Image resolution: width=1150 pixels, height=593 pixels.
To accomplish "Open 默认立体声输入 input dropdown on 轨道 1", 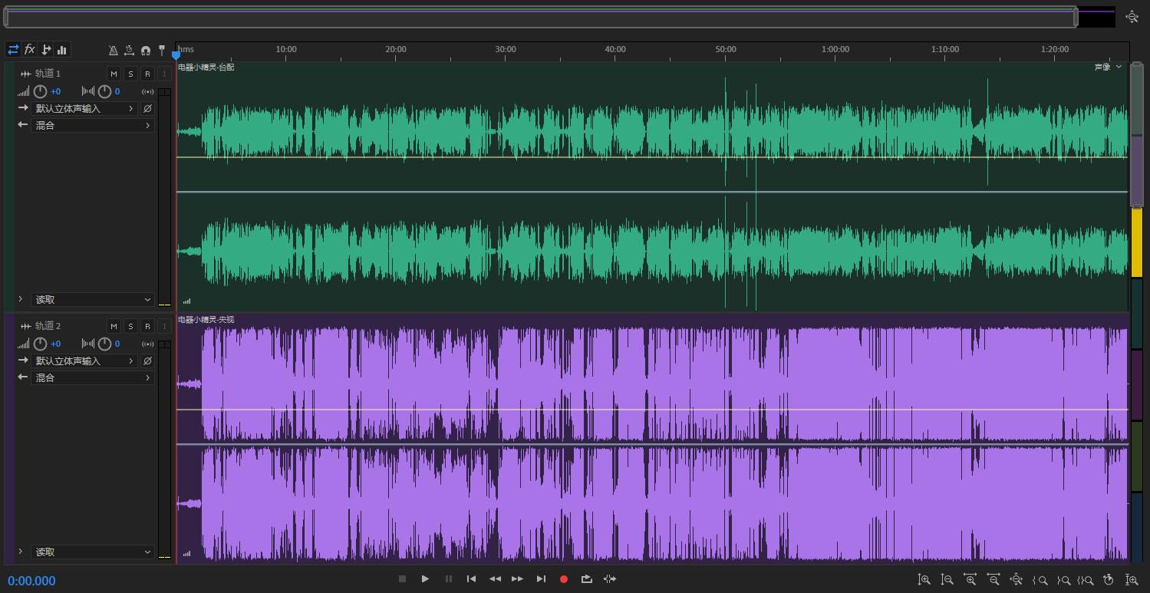I will [x=84, y=109].
